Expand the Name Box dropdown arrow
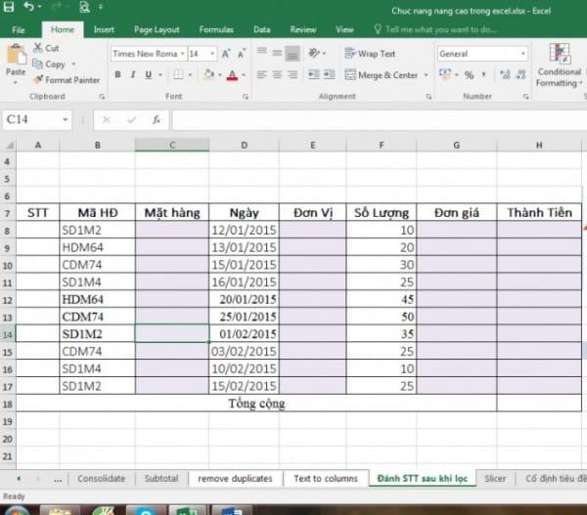The width and height of the screenshot is (587, 515). point(65,119)
